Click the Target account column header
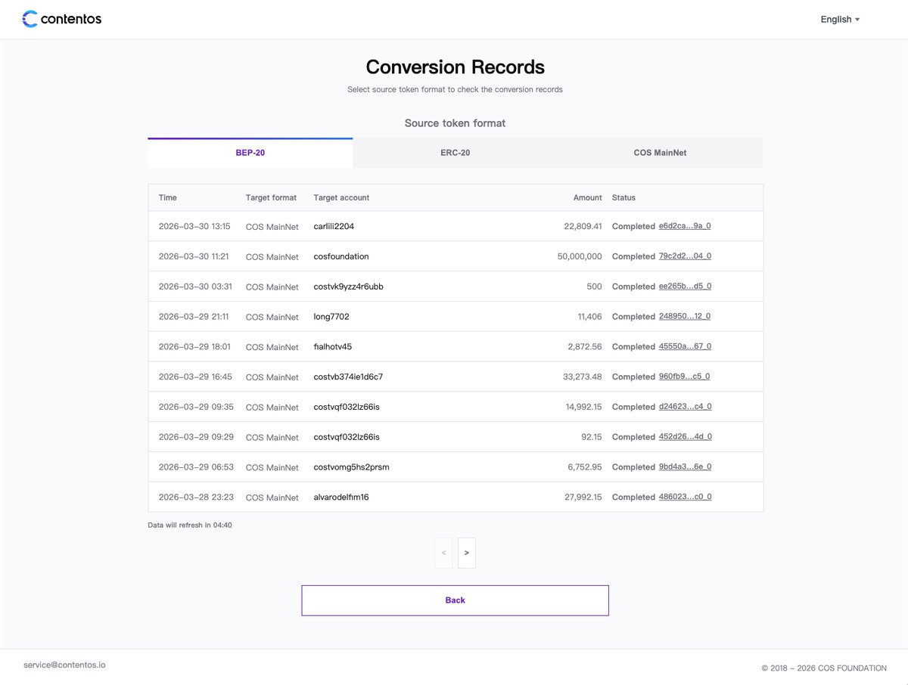Viewport: 908px width, 685px height. pos(341,197)
